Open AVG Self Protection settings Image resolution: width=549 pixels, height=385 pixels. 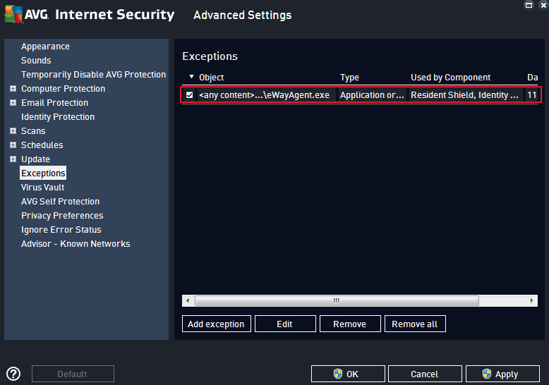(x=60, y=202)
